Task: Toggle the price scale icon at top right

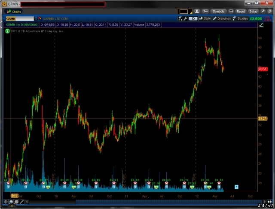Action: 261,25
